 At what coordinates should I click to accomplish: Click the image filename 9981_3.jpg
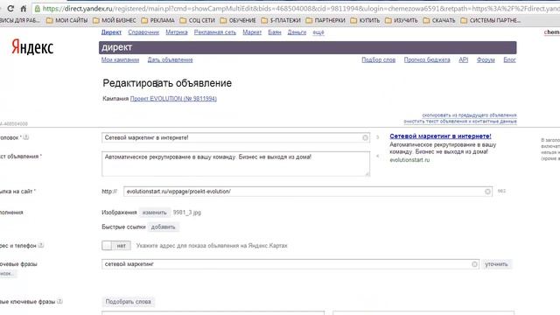[186, 213]
